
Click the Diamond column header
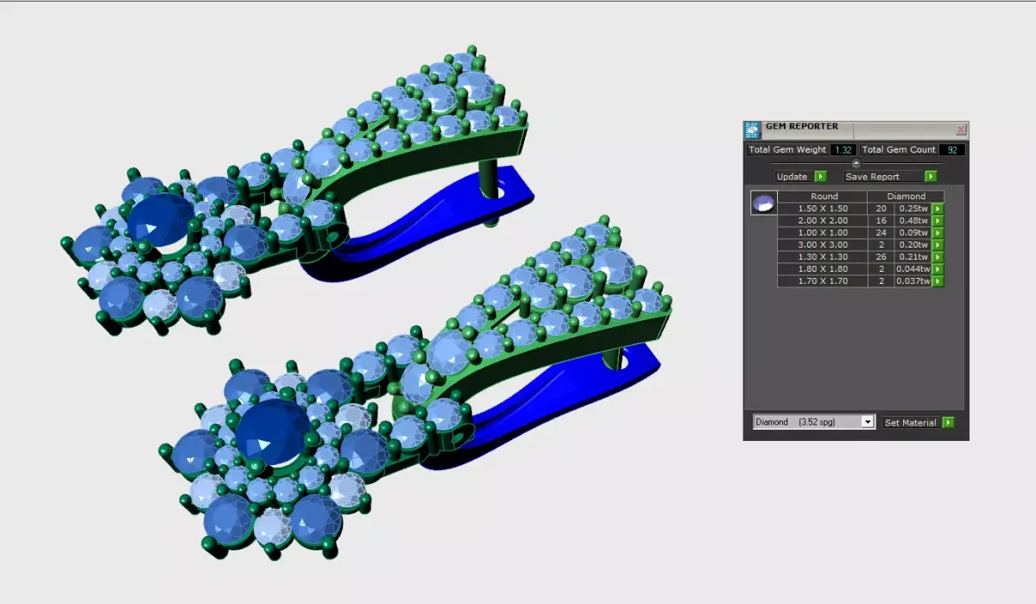(x=906, y=196)
